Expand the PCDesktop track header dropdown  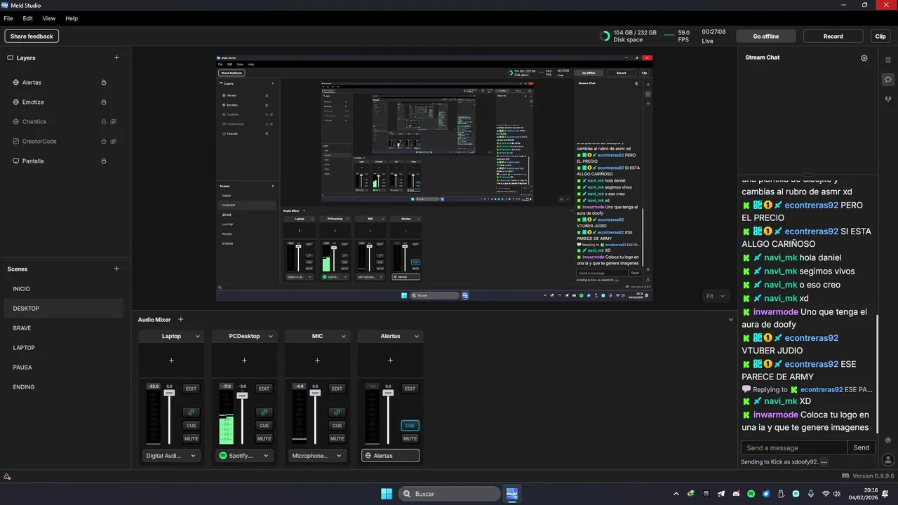coord(271,337)
